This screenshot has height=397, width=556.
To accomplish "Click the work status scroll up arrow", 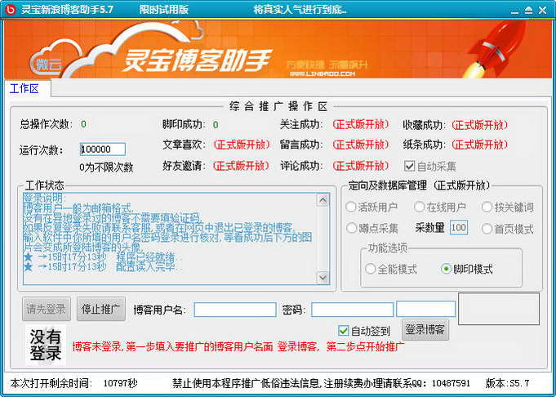I will coord(322,200).
